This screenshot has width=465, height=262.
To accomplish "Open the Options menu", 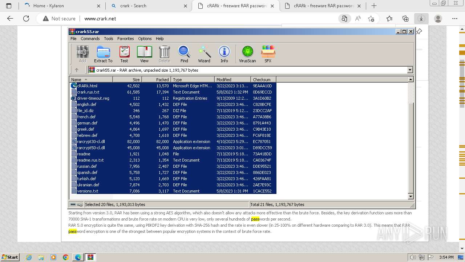I will 145,39.
